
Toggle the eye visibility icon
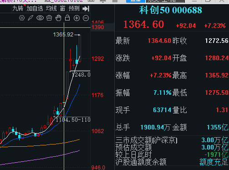click(40, 18)
